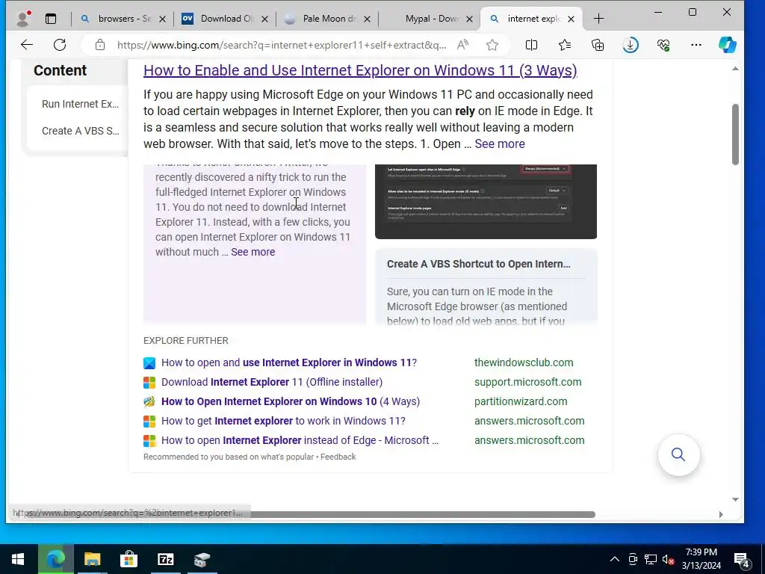765x574 pixels.
Task: Open Microsoft Store from taskbar
Action: point(128,559)
